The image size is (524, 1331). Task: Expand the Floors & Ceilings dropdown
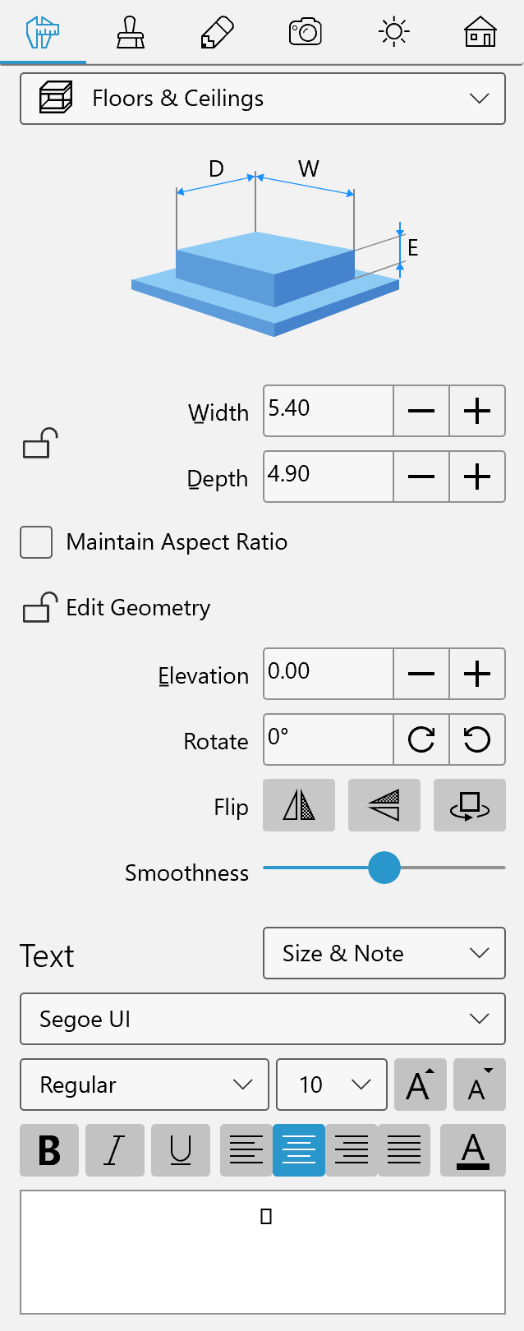point(263,99)
